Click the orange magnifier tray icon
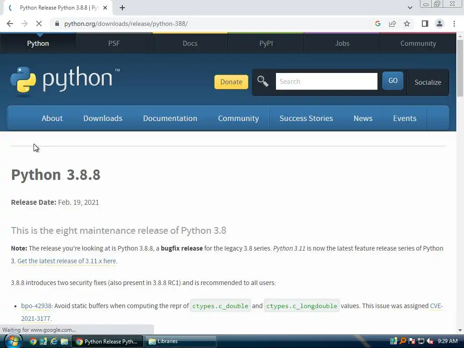This screenshot has width=464, height=348. click(x=402, y=341)
